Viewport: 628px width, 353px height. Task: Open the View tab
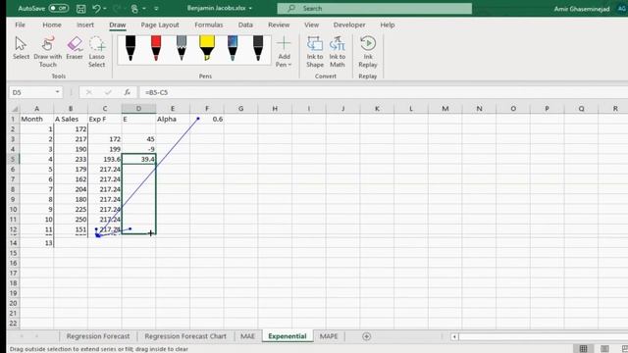click(x=311, y=25)
